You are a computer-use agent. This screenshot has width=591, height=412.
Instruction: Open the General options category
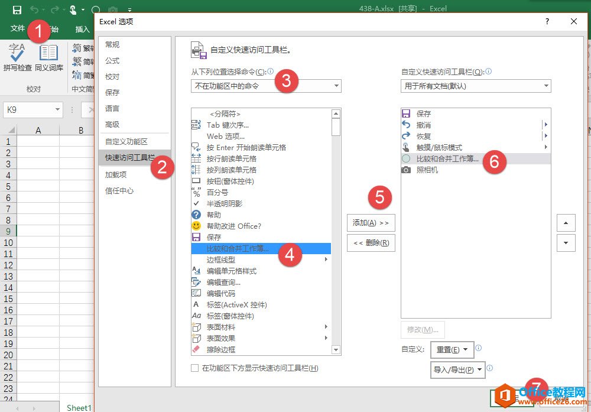(x=112, y=44)
